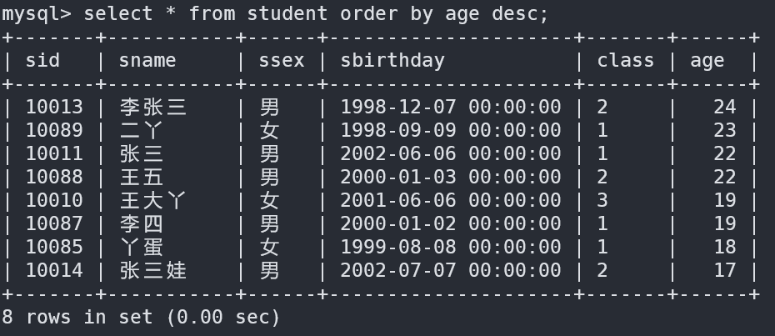Click the name 李张三
The height and width of the screenshot is (336, 775).
point(152,107)
